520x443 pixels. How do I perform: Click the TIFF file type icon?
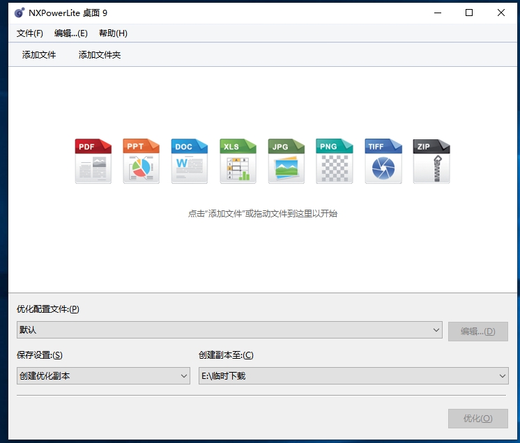pyautogui.click(x=383, y=161)
